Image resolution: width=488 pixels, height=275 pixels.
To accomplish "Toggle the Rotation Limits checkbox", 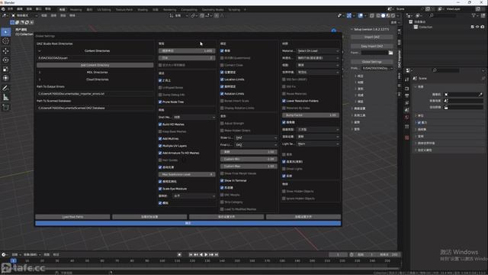I will click(x=222, y=93).
